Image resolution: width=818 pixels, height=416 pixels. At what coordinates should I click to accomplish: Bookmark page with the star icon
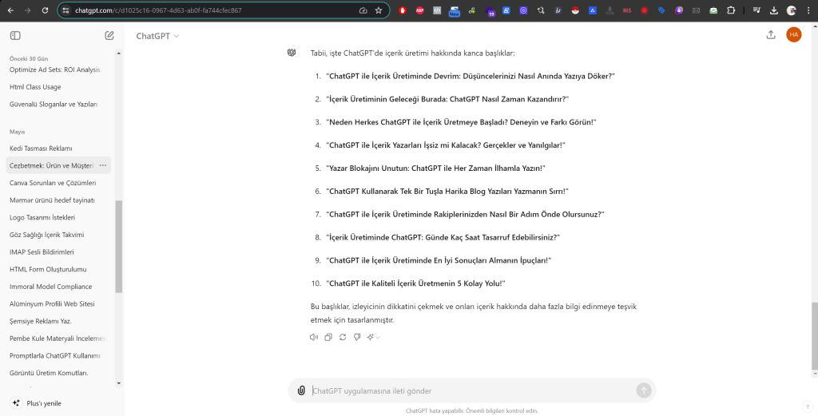378,10
